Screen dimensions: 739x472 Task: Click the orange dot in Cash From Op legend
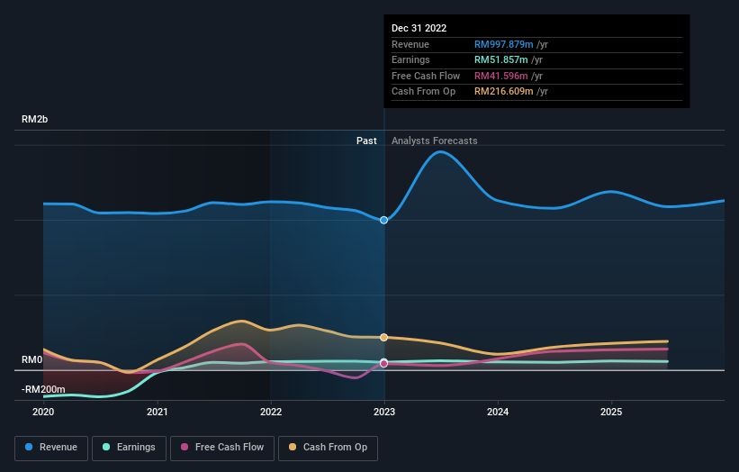293,447
